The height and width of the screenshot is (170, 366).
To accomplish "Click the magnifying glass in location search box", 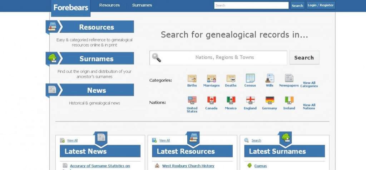I will [157, 58].
